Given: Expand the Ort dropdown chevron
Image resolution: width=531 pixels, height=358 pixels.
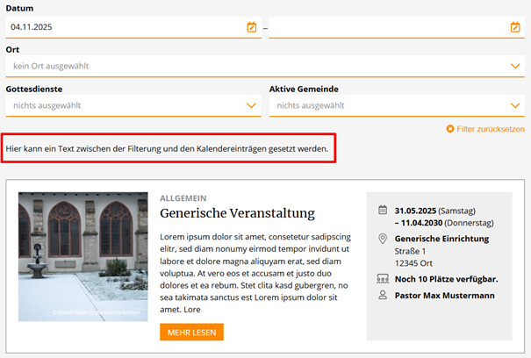Looking at the screenshot, I should (515, 66).
